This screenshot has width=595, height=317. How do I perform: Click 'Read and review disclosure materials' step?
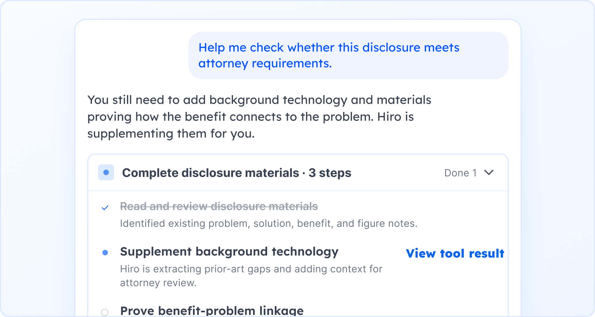click(x=219, y=206)
